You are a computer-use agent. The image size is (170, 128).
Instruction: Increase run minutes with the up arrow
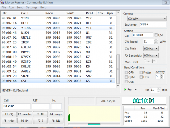[x=158, y=89]
